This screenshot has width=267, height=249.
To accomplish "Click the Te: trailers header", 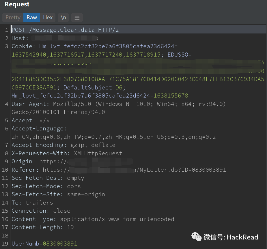I will pyautogui.click(x=32, y=203).
